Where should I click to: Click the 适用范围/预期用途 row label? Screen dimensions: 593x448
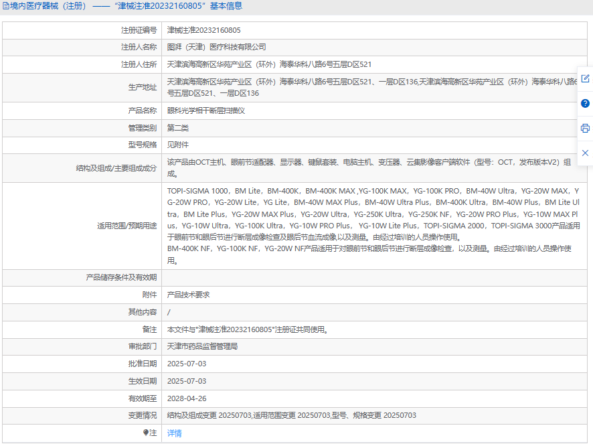click(x=126, y=226)
